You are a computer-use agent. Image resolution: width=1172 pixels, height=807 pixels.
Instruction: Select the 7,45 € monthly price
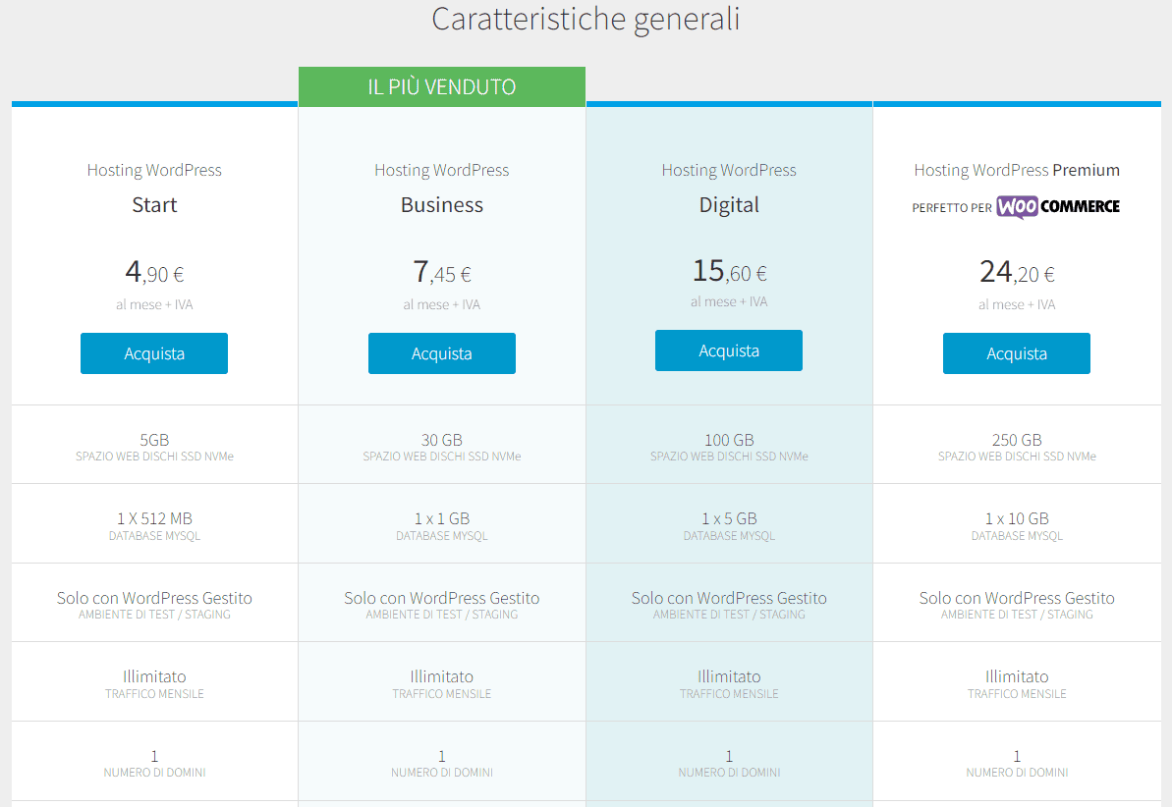[x=441, y=272]
